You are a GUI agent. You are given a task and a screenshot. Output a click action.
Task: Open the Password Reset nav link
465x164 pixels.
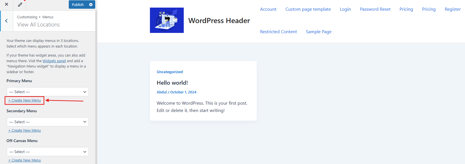375,9
